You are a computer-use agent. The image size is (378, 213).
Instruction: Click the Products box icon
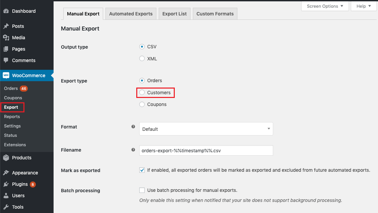(6, 158)
